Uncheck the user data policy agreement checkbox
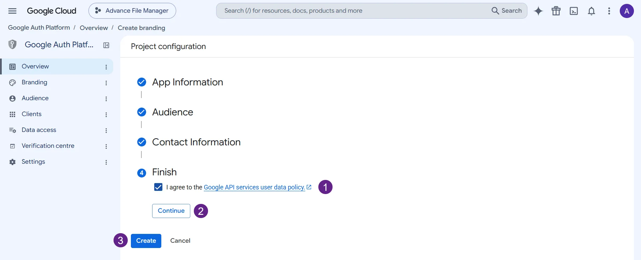Image resolution: width=641 pixels, height=260 pixels. point(158,187)
